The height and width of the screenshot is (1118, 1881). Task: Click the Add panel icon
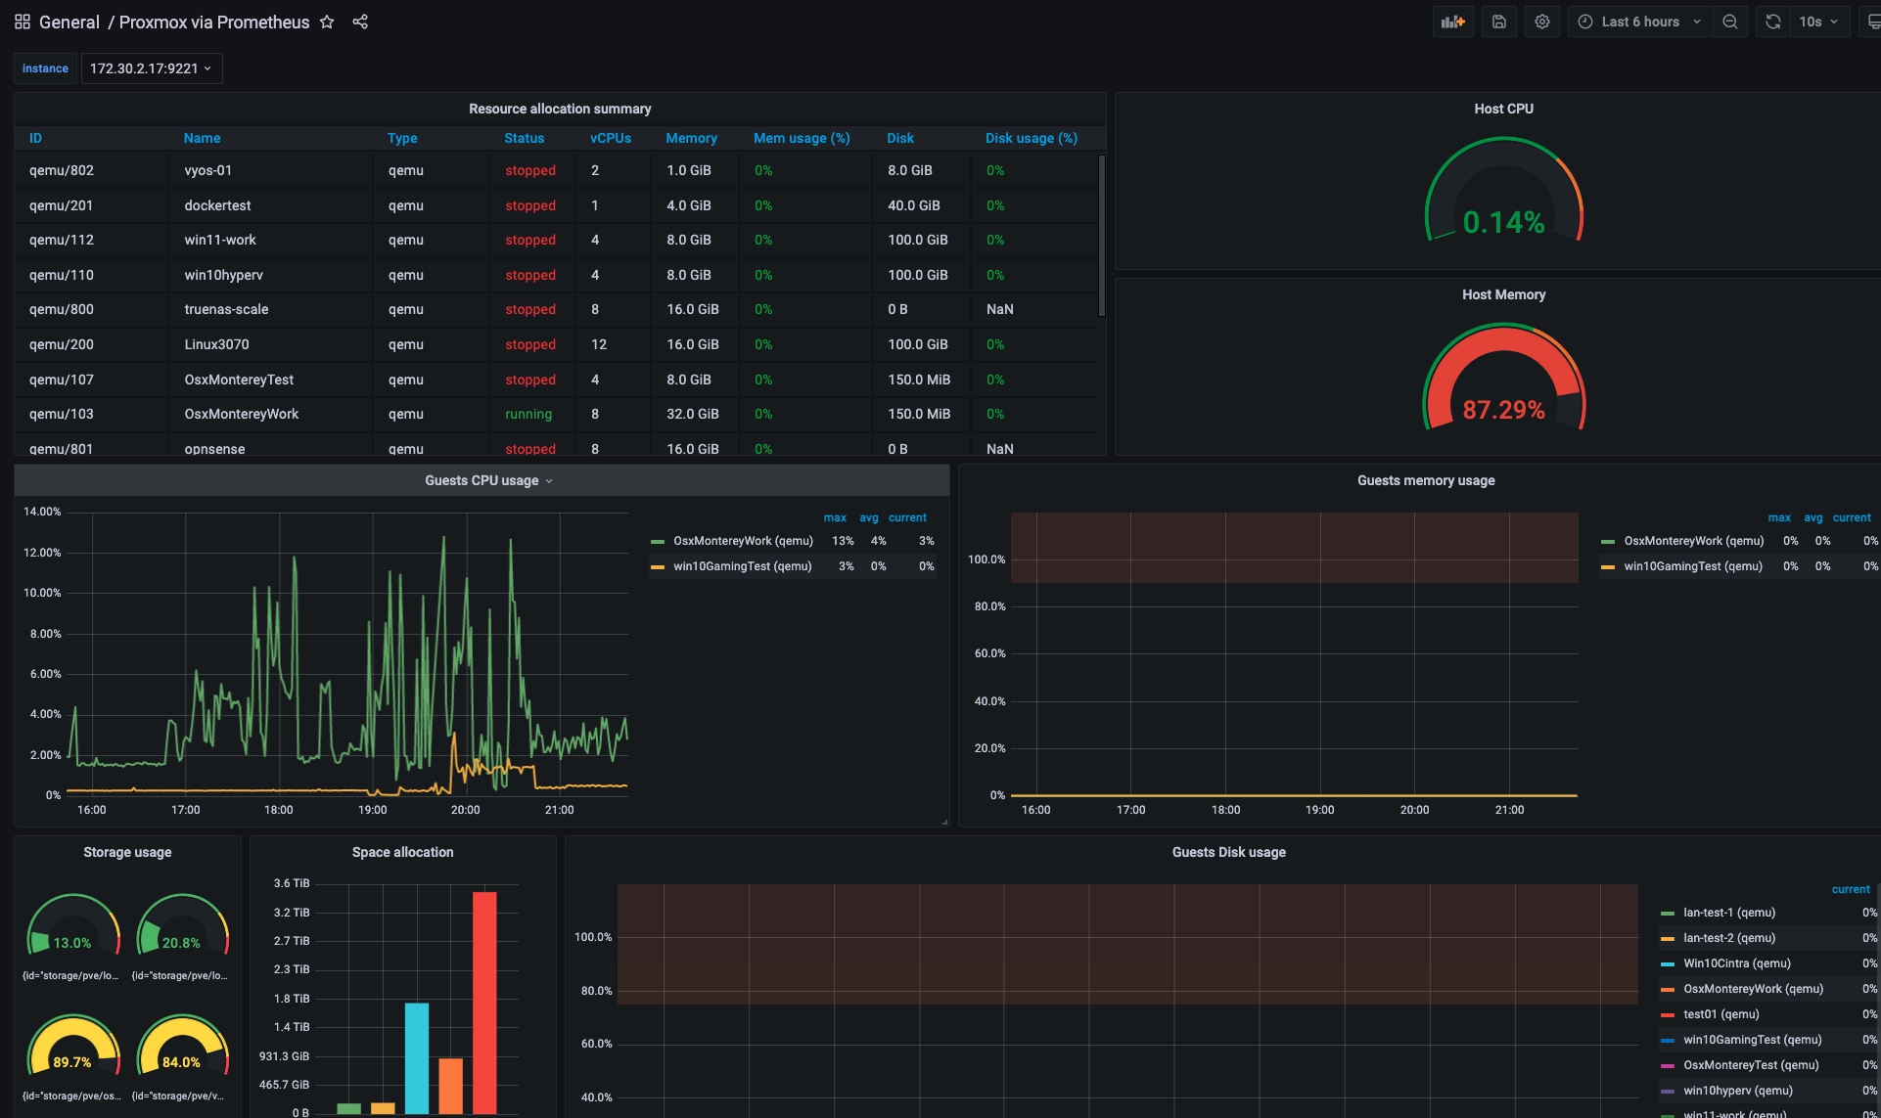pyautogui.click(x=1452, y=22)
